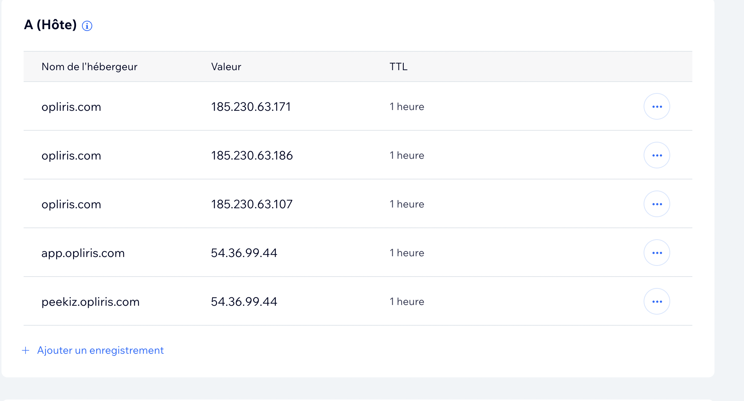Click the Nom de l'hébergeur column header
This screenshot has height=401, width=744.
click(x=89, y=67)
